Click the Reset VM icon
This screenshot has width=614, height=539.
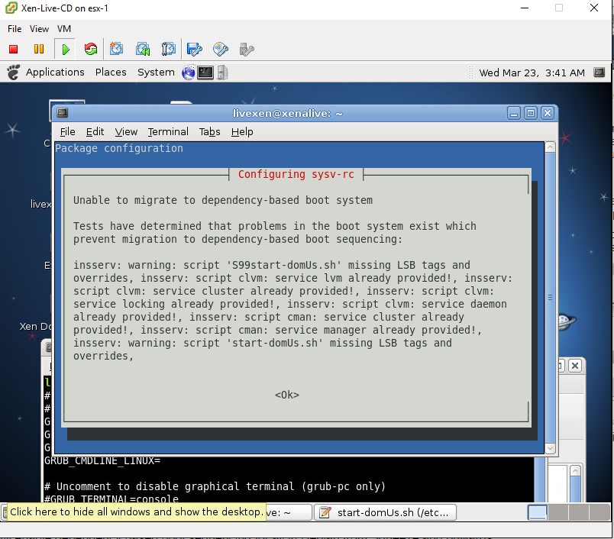(x=90, y=50)
